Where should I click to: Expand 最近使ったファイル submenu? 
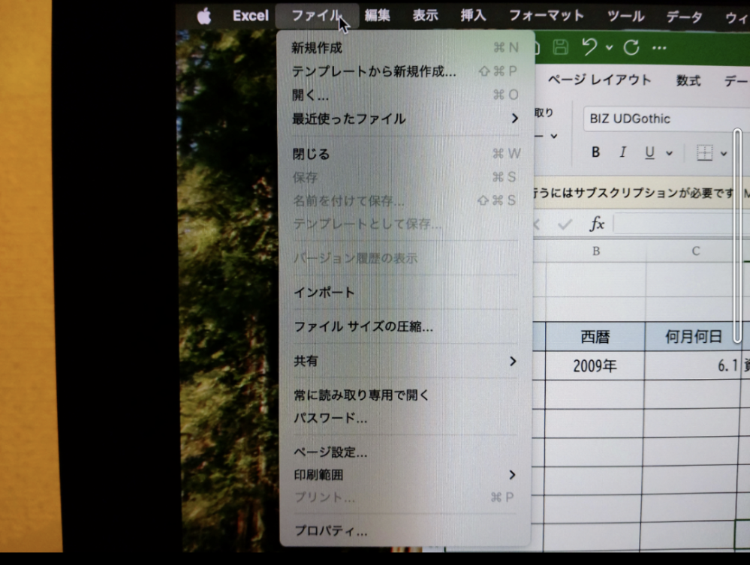coord(405,118)
